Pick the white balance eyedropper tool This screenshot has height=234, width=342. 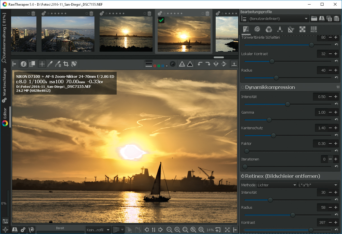tap(50, 64)
